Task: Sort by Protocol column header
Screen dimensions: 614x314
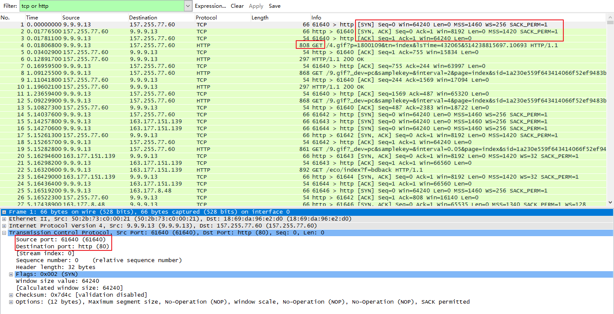Action: (x=207, y=18)
